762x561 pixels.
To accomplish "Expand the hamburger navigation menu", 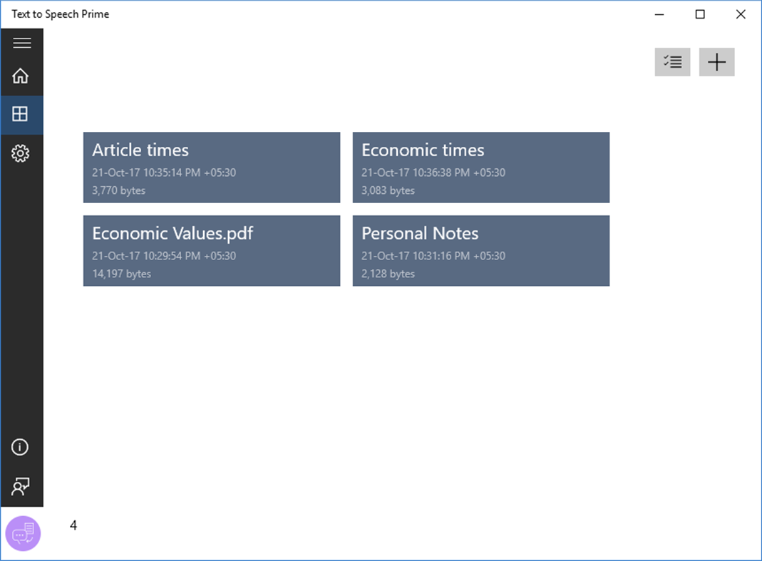I will click(22, 43).
